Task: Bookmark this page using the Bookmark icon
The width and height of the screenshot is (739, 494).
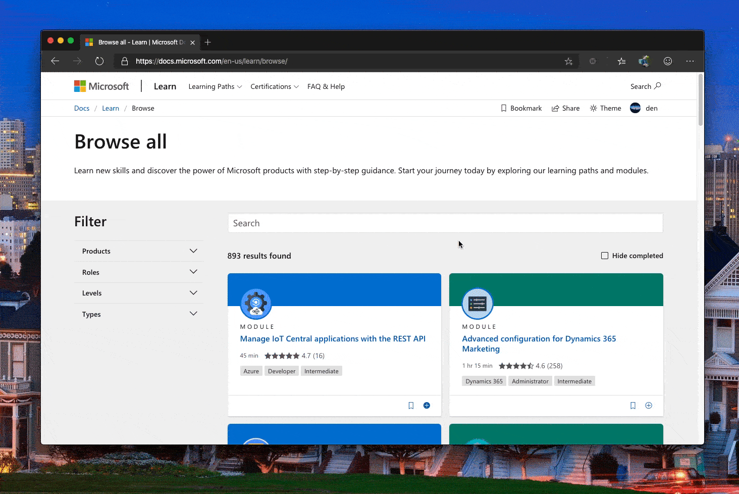Action: tap(521, 108)
